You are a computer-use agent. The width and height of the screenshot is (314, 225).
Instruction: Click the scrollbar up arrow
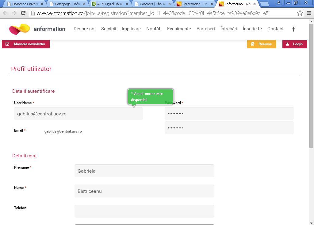tap(311, 21)
